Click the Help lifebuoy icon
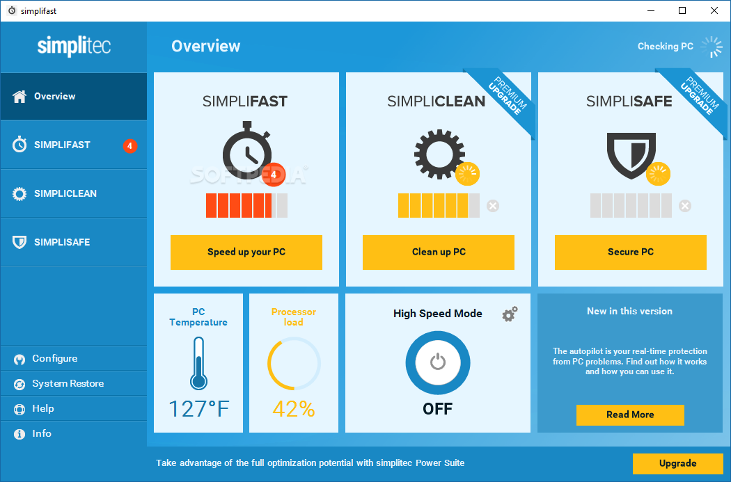 tap(19, 410)
